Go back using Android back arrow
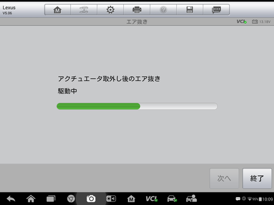Viewport: 274px width, 205px height. (x=11, y=199)
